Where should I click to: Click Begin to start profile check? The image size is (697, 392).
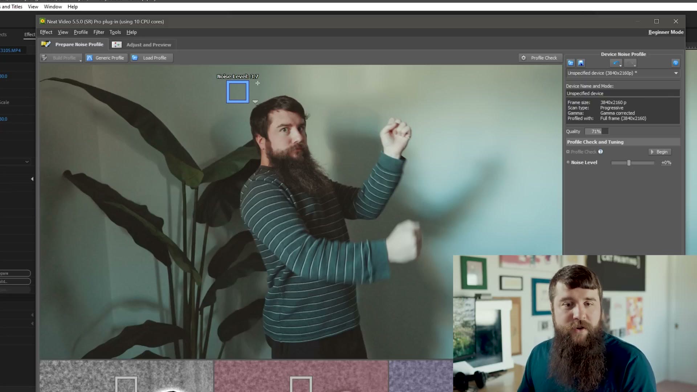[x=660, y=152]
